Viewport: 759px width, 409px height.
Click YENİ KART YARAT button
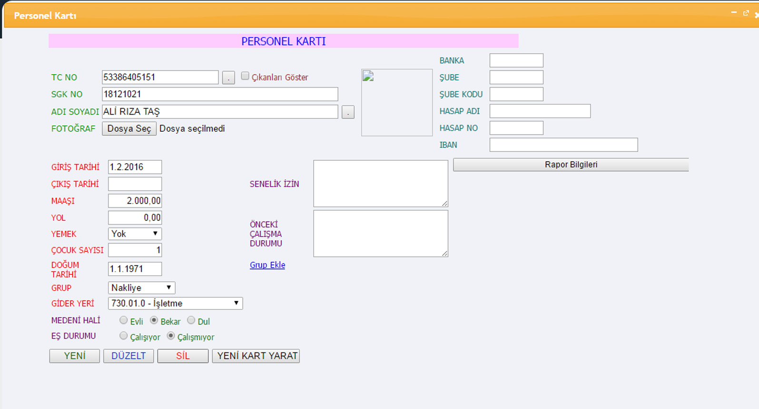click(x=256, y=356)
